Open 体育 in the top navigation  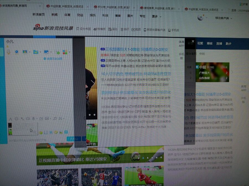pyautogui.click(x=67, y=15)
